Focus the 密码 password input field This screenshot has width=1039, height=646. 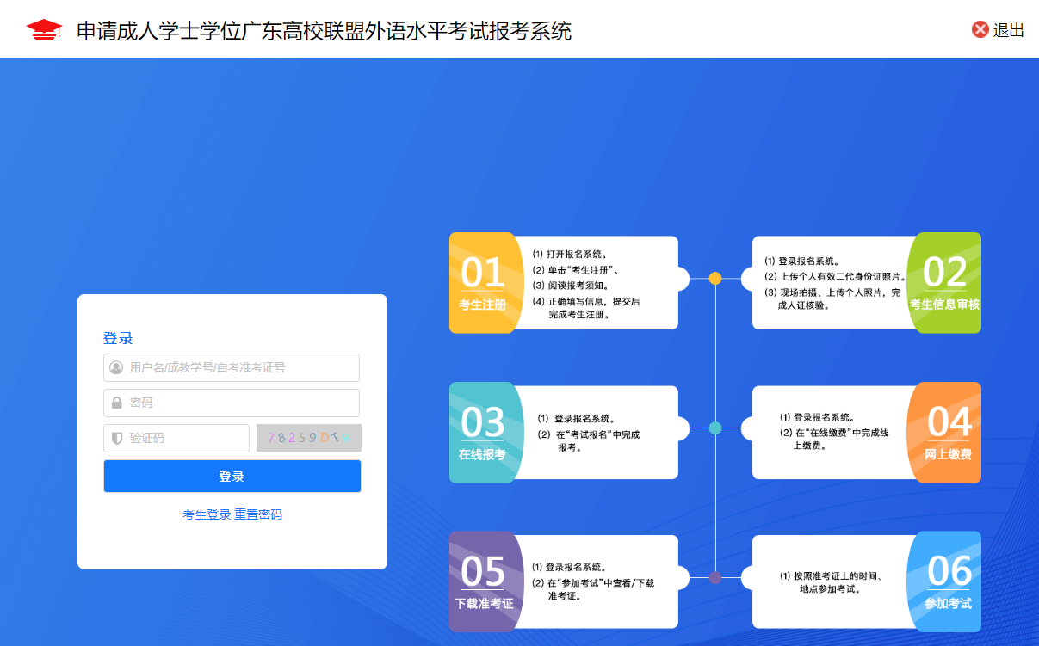pos(241,403)
